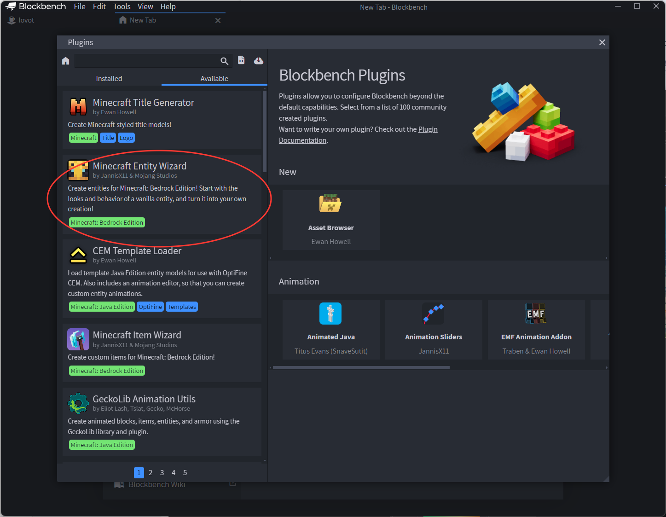This screenshot has width=666, height=517.
Task: Go to plugin list page 3
Action: [x=162, y=472]
